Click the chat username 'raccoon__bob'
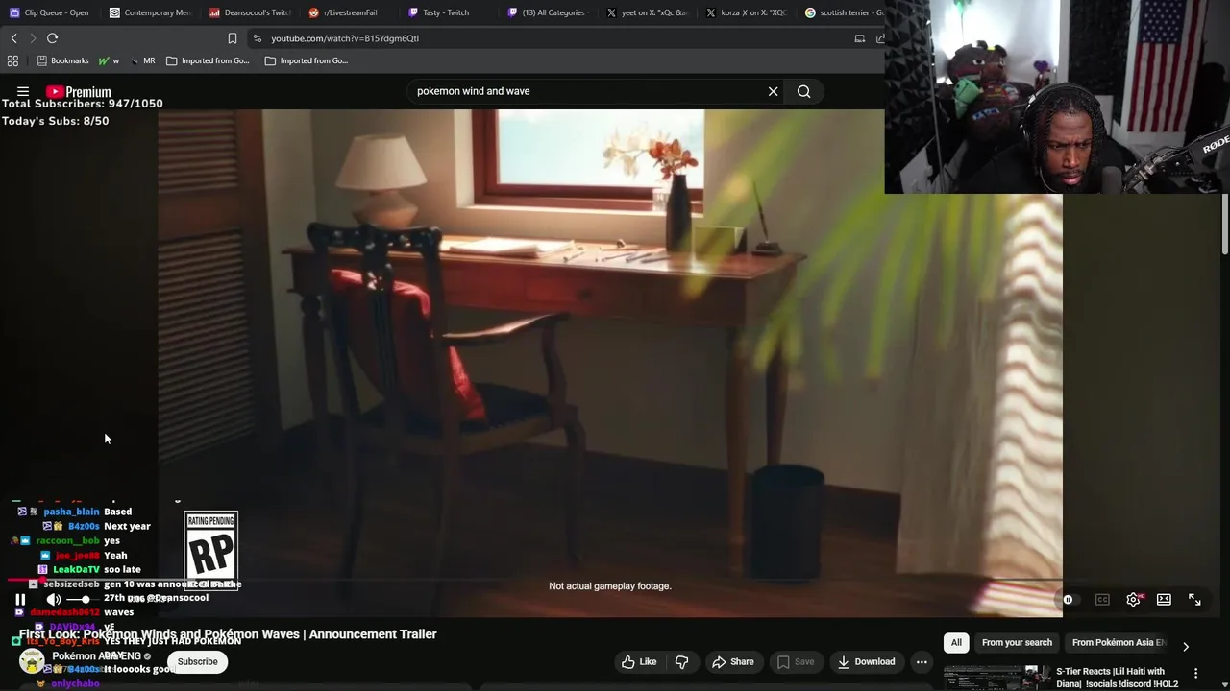 [x=67, y=540]
